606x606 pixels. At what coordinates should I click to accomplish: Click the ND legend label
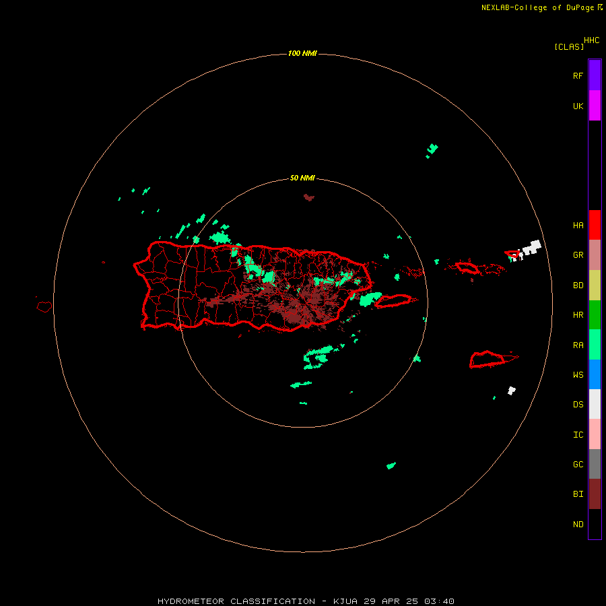(578, 524)
